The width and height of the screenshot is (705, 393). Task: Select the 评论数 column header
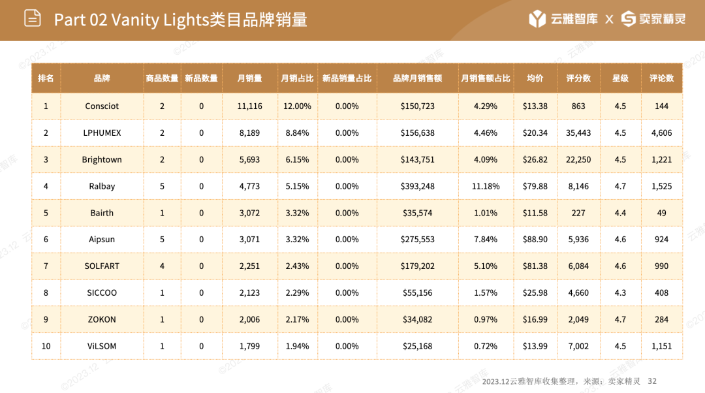coord(661,78)
